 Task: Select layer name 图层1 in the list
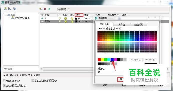click(47, 22)
